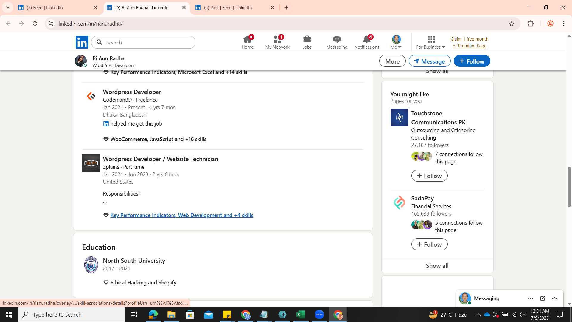Image resolution: width=572 pixels, height=322 pixels.
Task: Open Zoom from the taskbar
Action: tap(319, 315)
